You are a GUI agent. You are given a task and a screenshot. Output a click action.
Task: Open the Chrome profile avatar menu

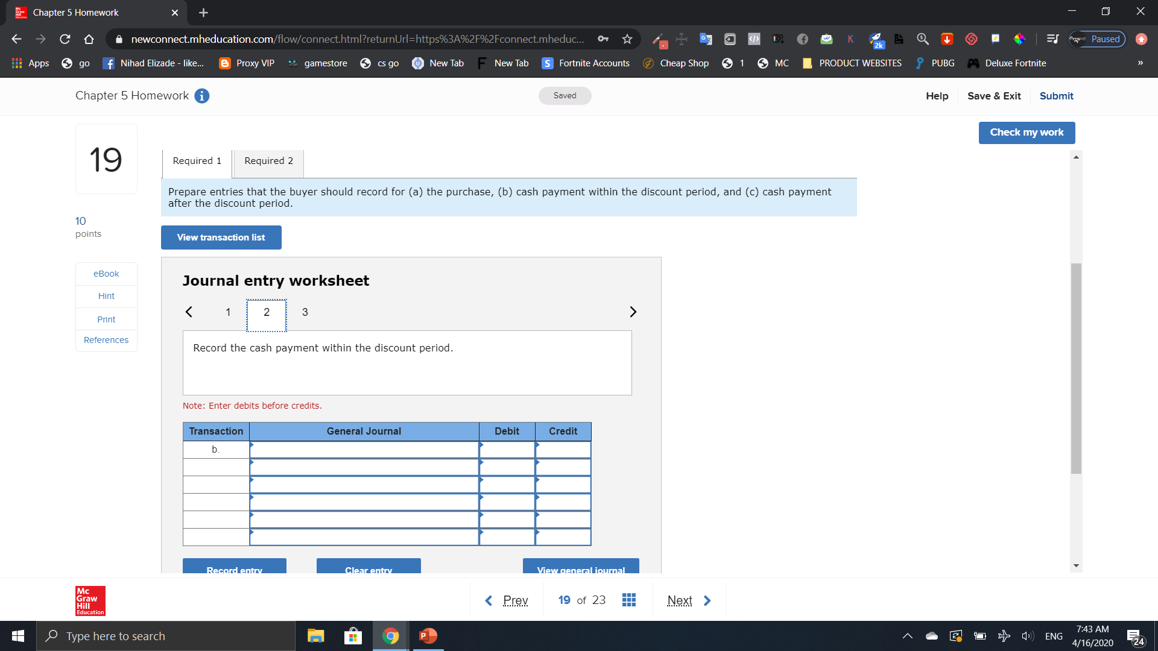(x=1141, y=39)
